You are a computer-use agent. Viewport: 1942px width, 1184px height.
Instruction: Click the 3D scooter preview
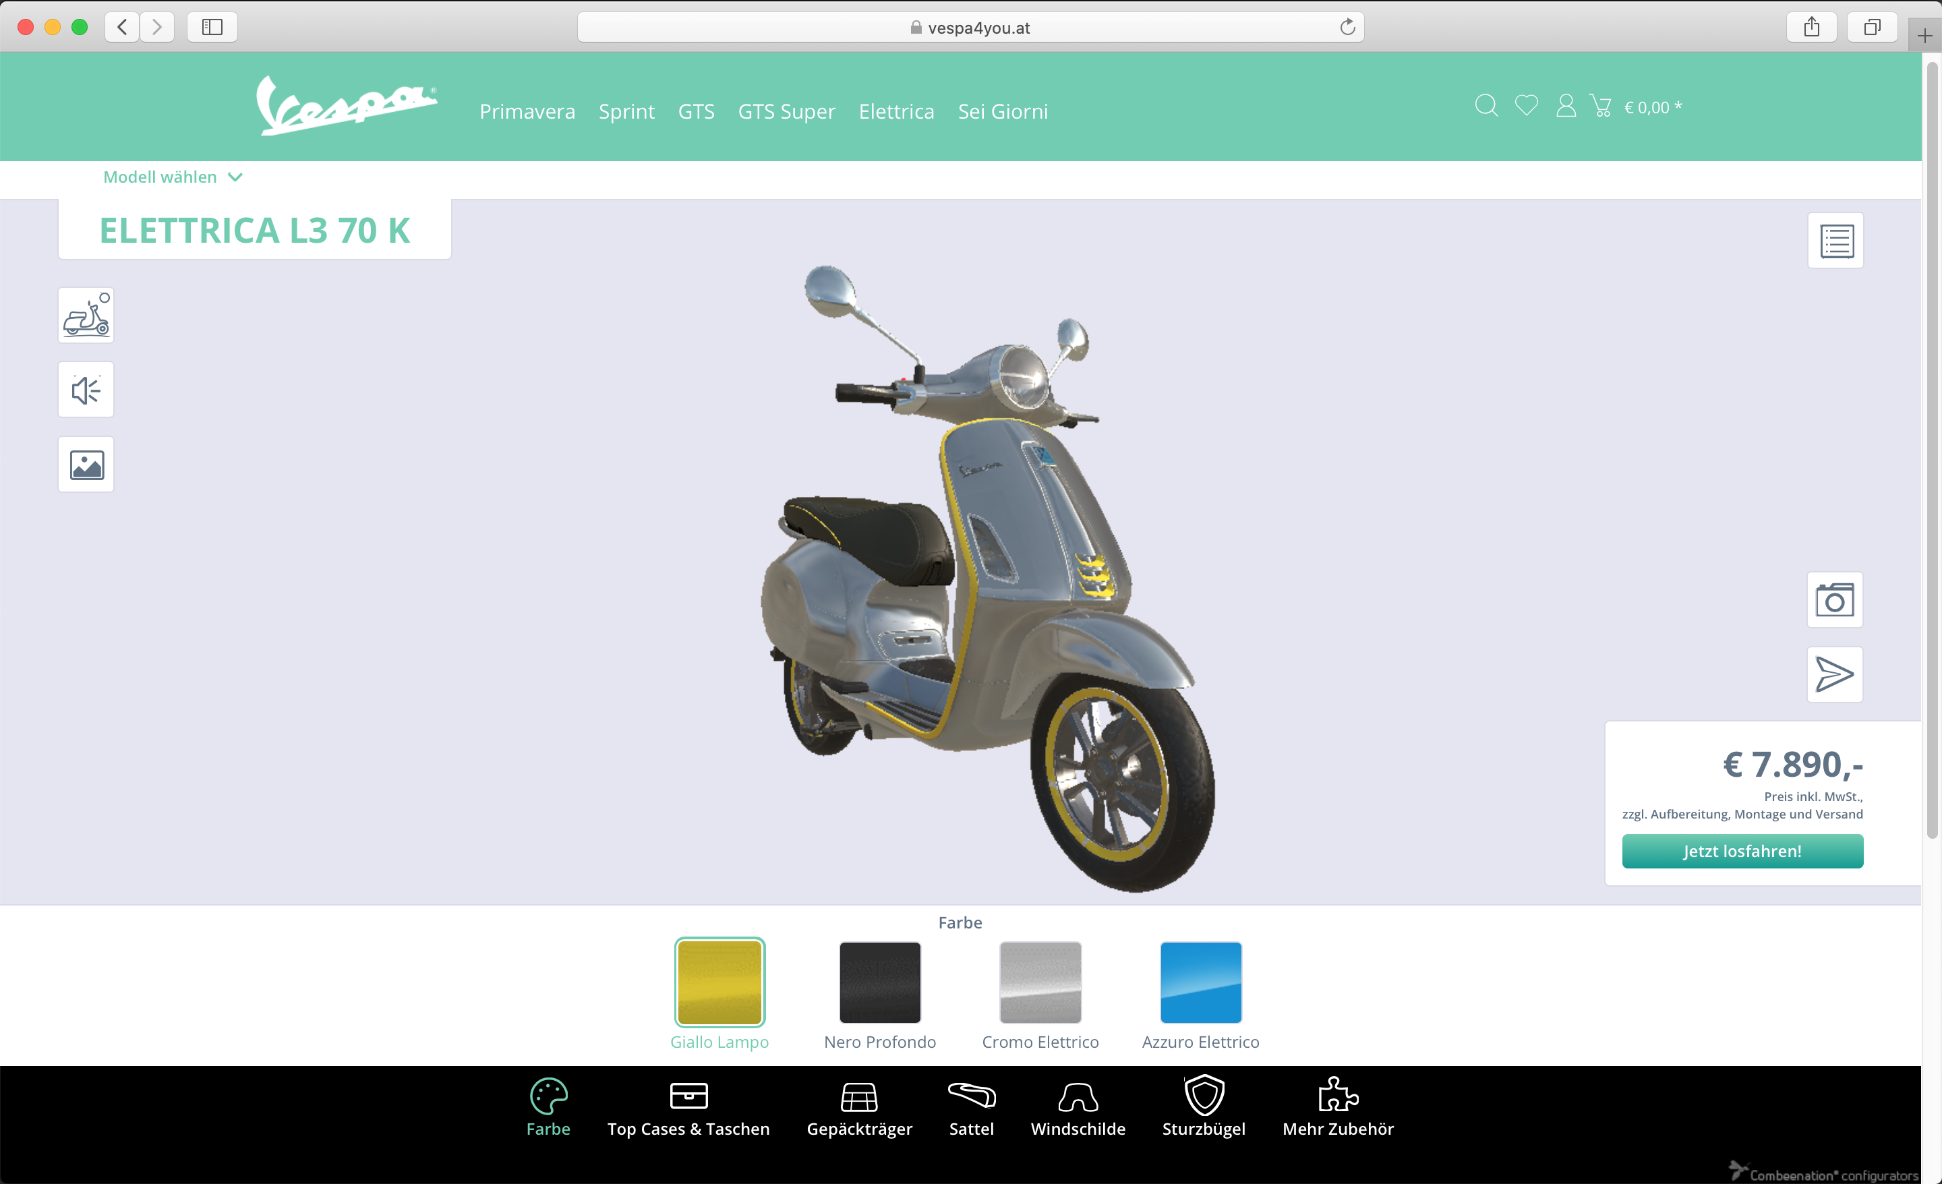989,579
